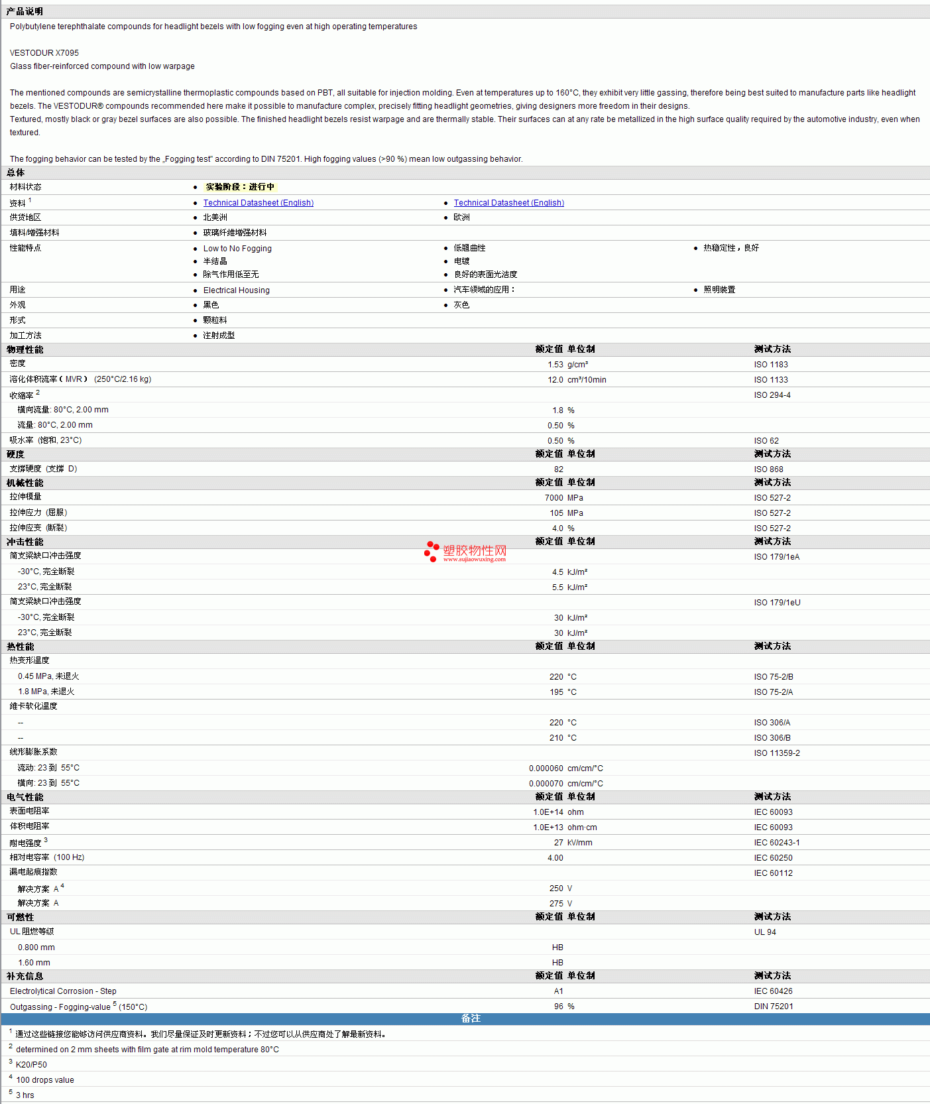Click the heat deflection value '195'
Image resolution: width=930 pixels, height=1104 pixels.
pos(557,692)
